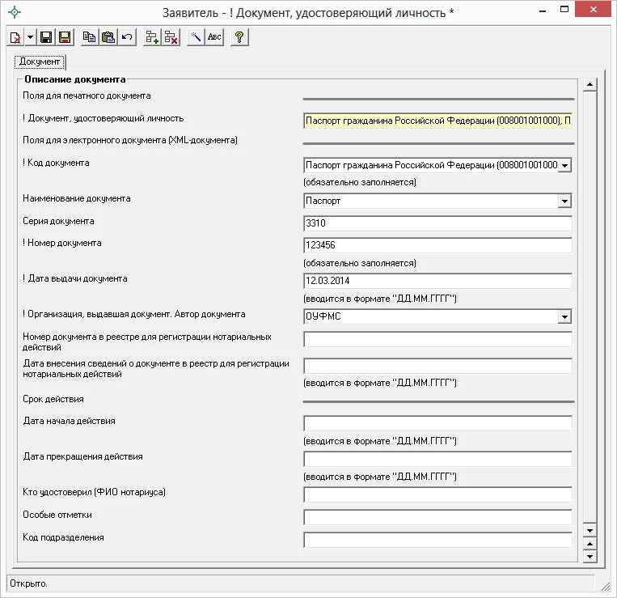The height and width of the screenshot is (598, 617).
Task: Click the Поля для печатного документа label
Action: [x=87, y=95]
